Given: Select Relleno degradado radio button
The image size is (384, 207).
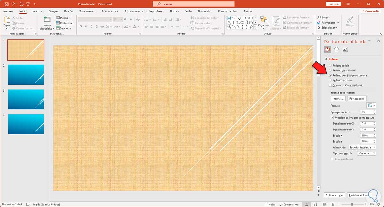Looking at the screenshot, I should click(331, 70).
